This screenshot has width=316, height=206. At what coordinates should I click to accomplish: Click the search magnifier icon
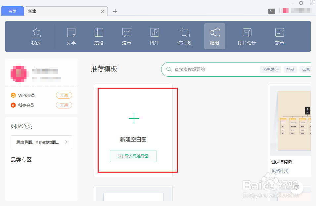point(169,69)
